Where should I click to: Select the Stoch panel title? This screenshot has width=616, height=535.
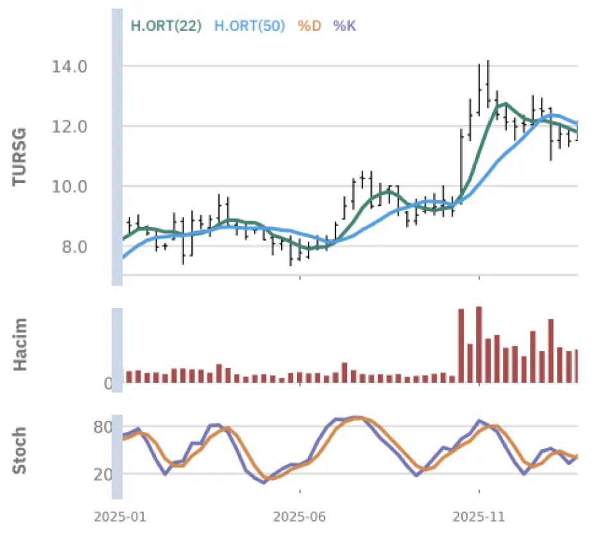pos(21,450)
